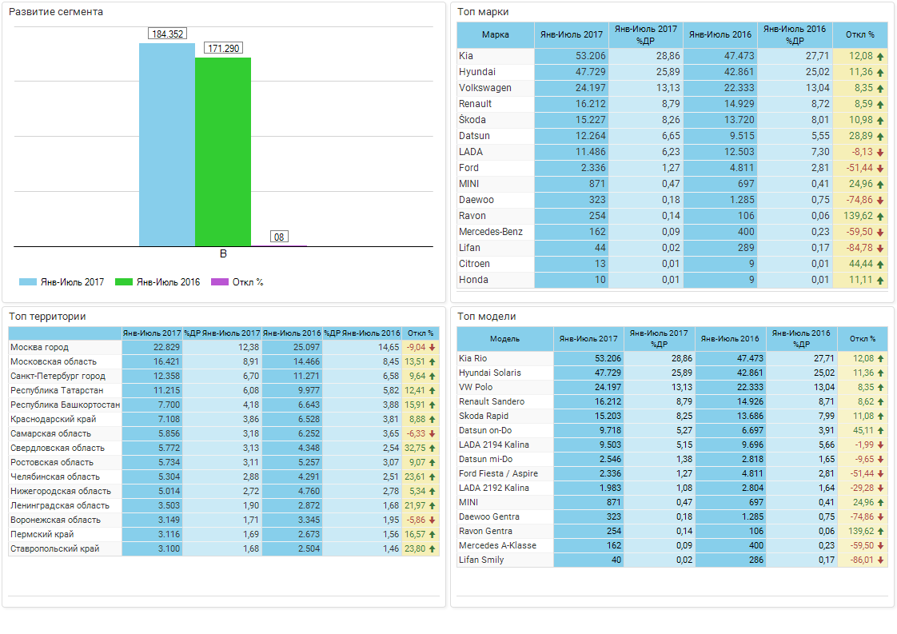Click the Янв-Июль 2016 header in Топ модели table

[730, 339]
